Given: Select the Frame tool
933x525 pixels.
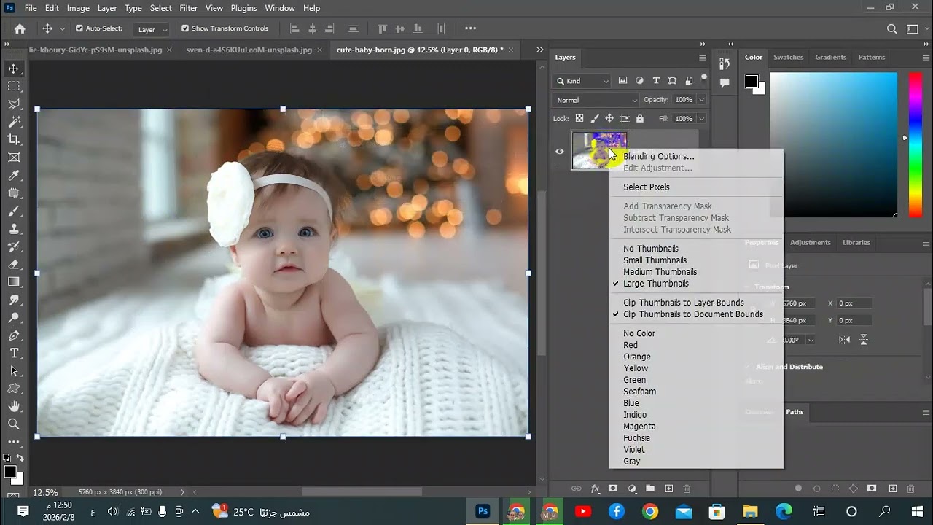Looking at the screenshot, I should click(x=14, y=157).
